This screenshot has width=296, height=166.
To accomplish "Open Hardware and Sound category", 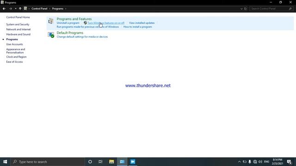I will pos(18,34).
